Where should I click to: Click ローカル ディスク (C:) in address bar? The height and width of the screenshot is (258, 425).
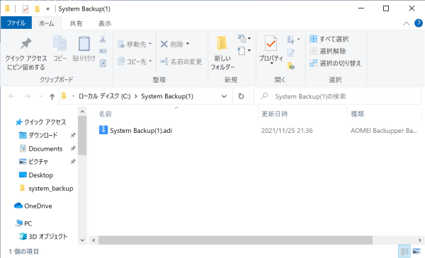coord(104,96)
